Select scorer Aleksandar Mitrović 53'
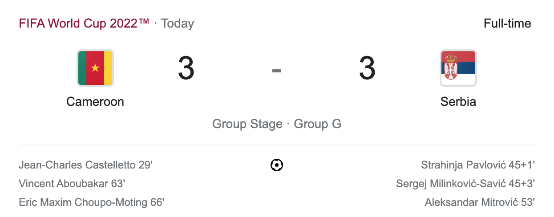 [480, 202]
